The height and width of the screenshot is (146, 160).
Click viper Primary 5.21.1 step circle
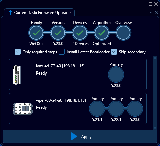click(x=97, y=109)
